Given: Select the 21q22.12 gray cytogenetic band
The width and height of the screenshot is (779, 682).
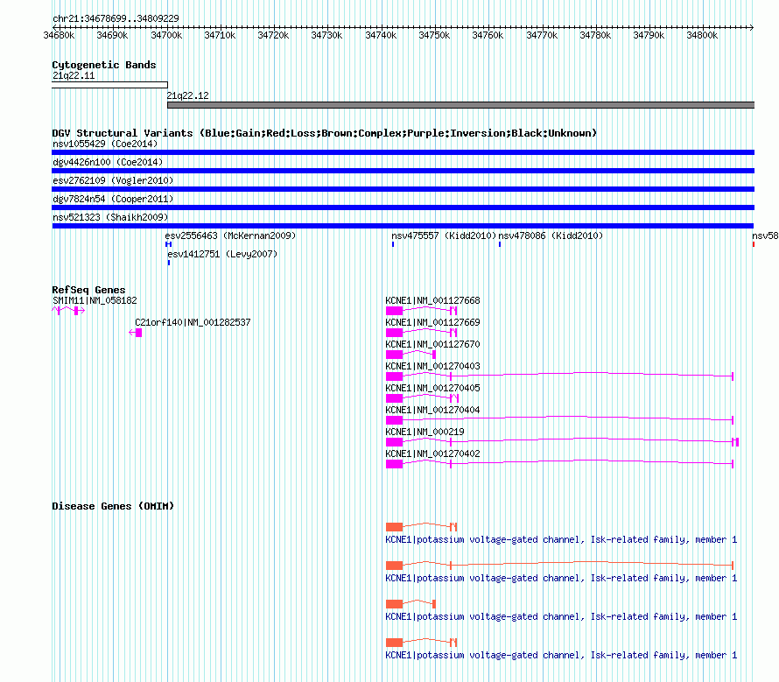Looking at the screenshot, I should [461, 105].
